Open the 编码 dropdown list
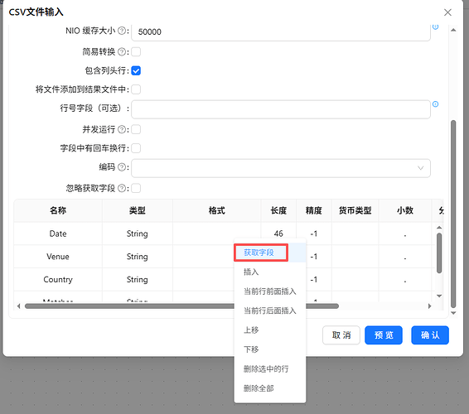 [281, 168]
